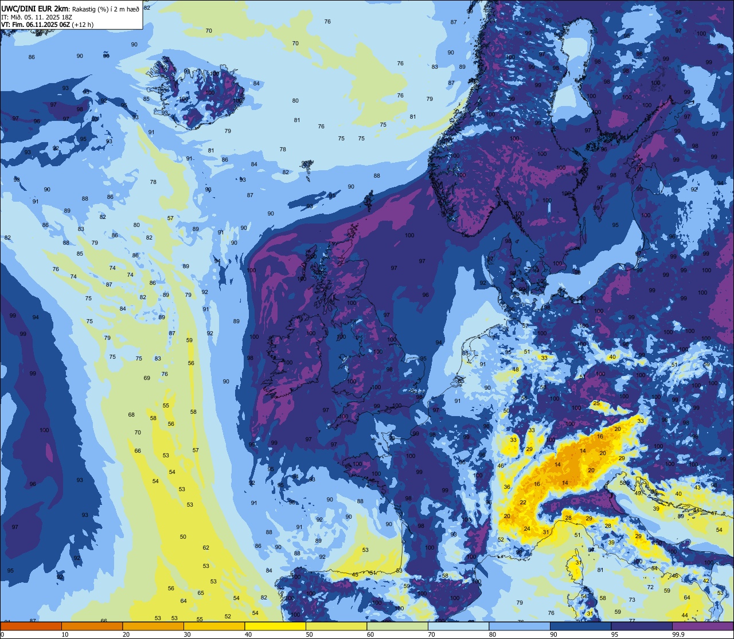The width and height of the screenshot is (734, 639).
Task: Select the 70–80 pale blue legend segment
Action: coord(459,626)
